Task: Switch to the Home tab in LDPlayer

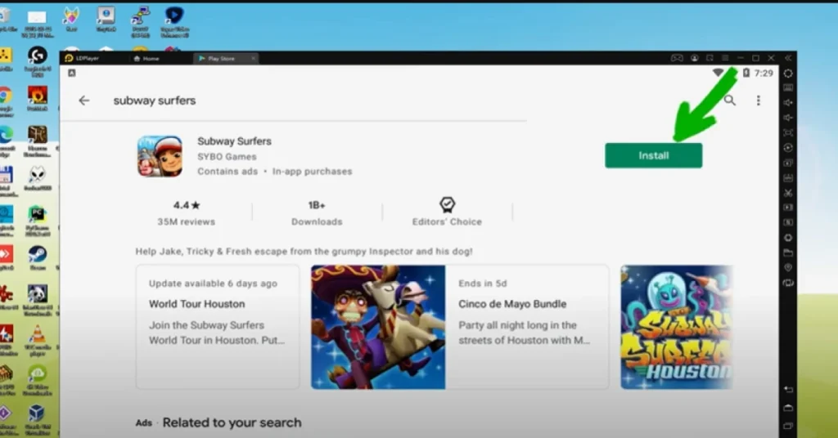Action: [x=146, y=58]
